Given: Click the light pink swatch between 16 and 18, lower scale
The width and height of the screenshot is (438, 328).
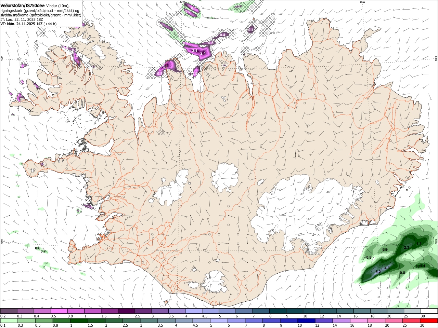Looking at the screenshot, I should 358,321.
